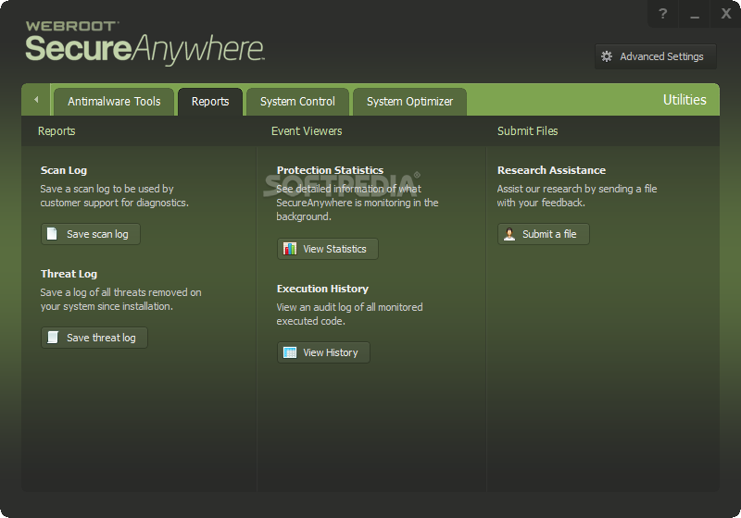Click the Webroot SecureAnywhere logo
The width and height of the screenshot is (741, 518).
(x=144, y=43)
